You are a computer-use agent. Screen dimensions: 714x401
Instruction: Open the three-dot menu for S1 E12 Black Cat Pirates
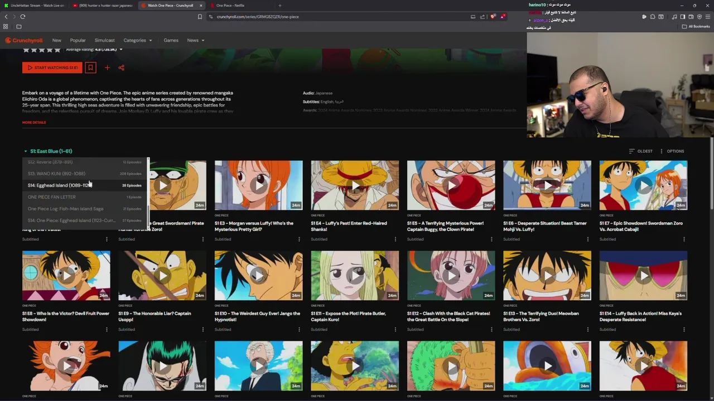[x=491, y=330]
